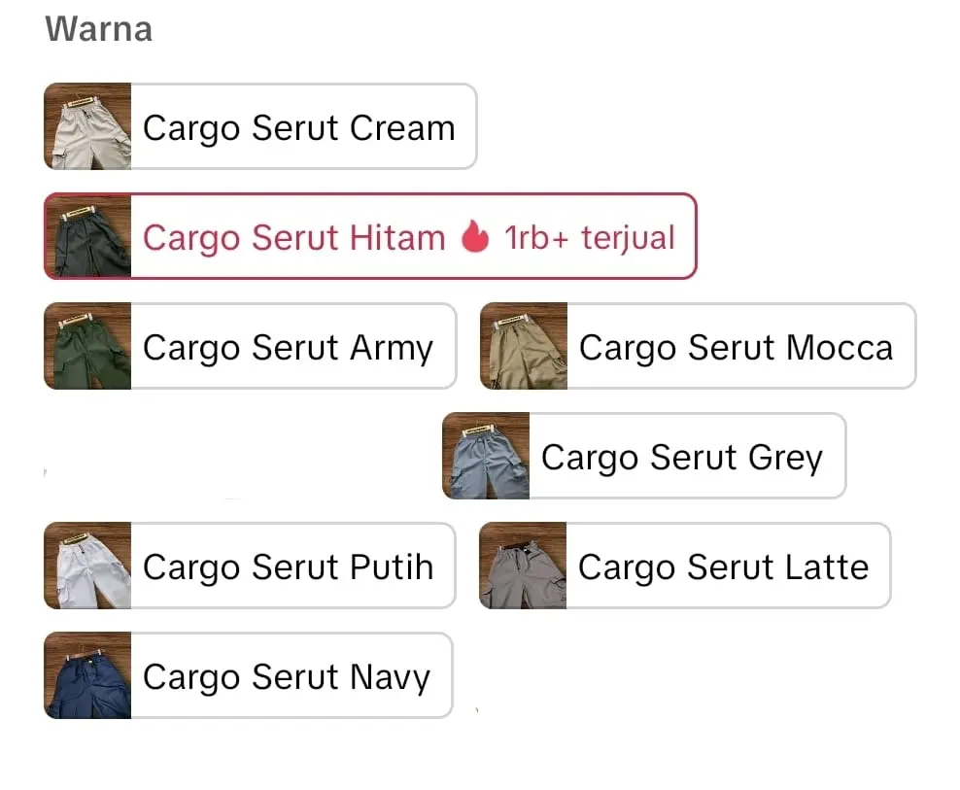This screenshot has height=790, width=960.
Task: Tap the grey cargo pants thumbnail
Action: (487, 457)
